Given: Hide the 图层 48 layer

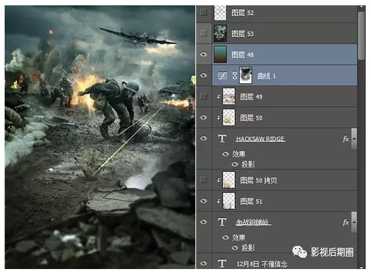Looking at the screenshot, I should 203,54.
